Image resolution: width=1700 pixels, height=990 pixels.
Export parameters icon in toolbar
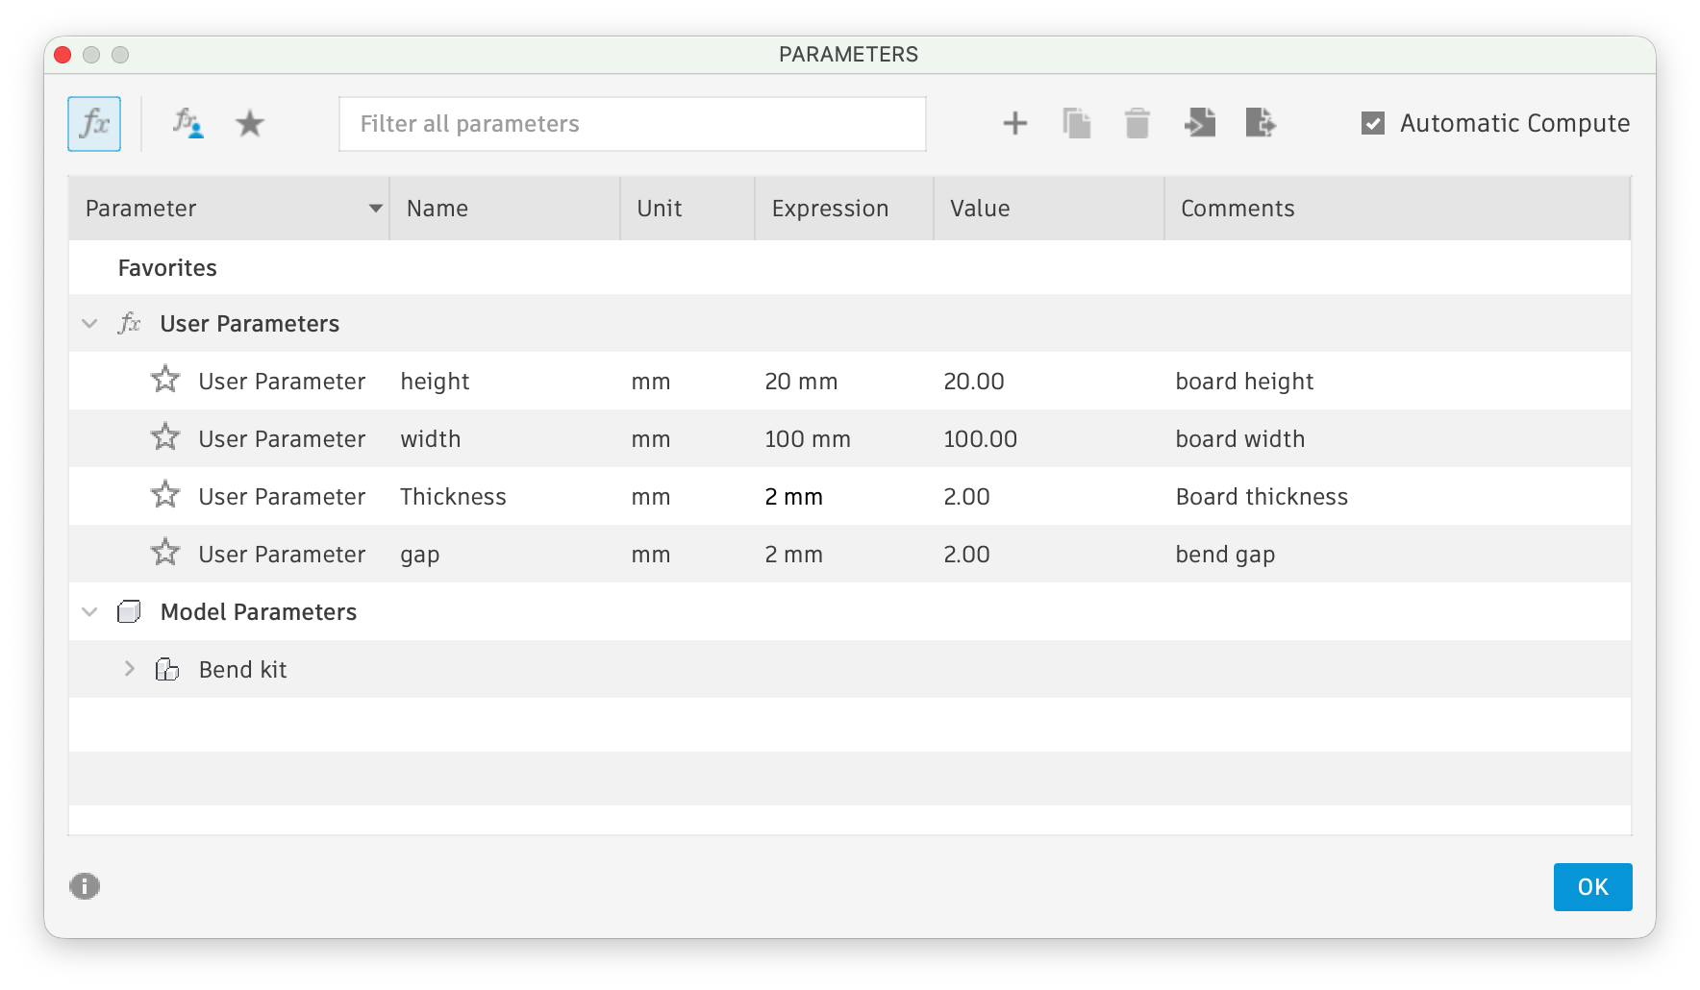[1261, 123]
